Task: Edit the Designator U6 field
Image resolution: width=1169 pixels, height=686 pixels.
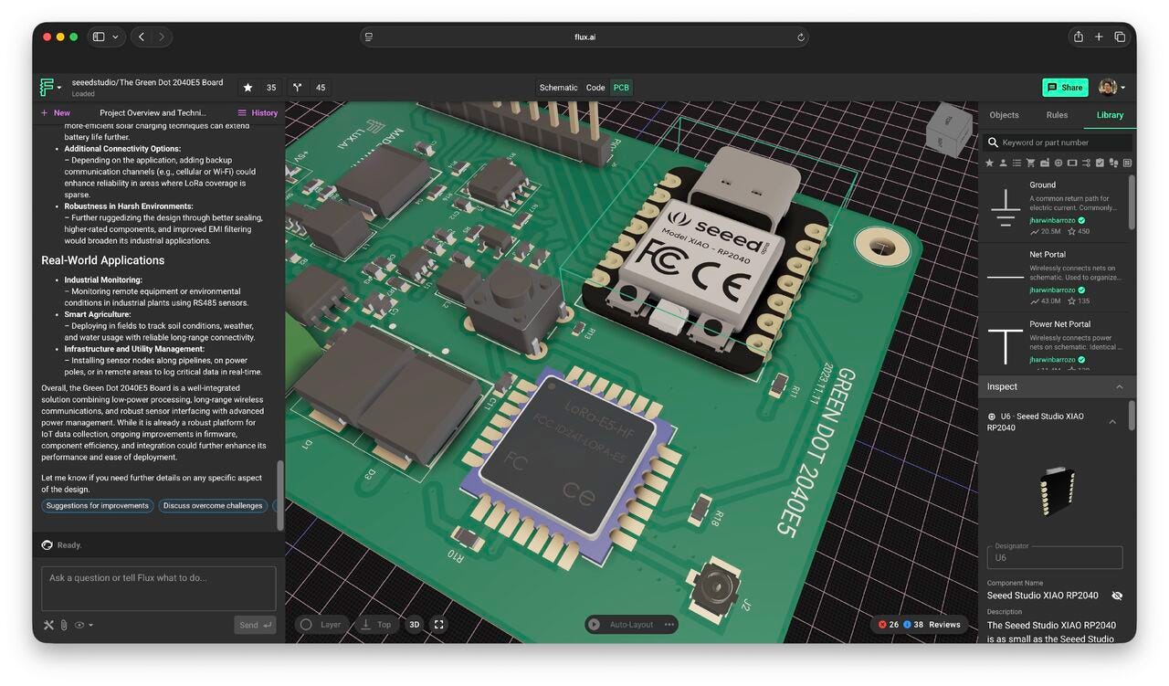Action: [1054, 557]
